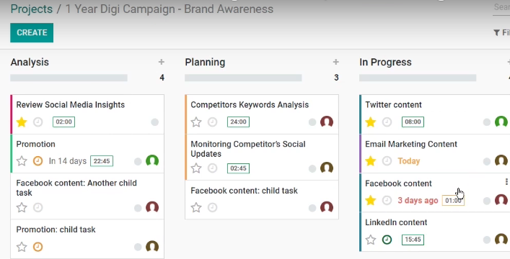510x259 pixels.
Task: Click clock icon on Twitter content card
Action: pos(387,122)
